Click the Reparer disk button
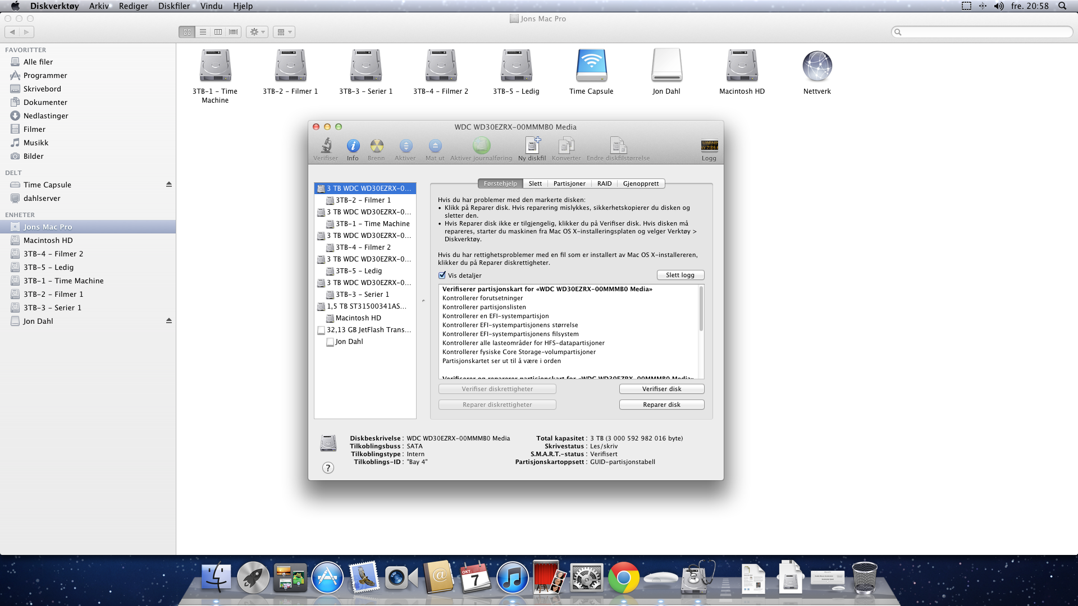This screenshot has width=1078, height=606. point(661,405)
